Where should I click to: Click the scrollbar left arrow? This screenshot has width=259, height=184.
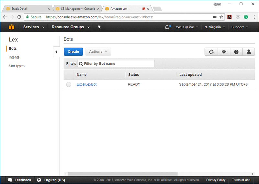(x=66, y=174)
